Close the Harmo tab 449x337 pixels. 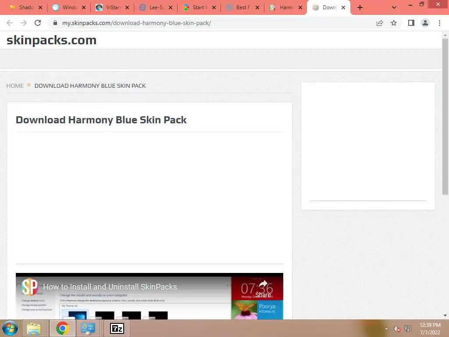click(300, 7)
